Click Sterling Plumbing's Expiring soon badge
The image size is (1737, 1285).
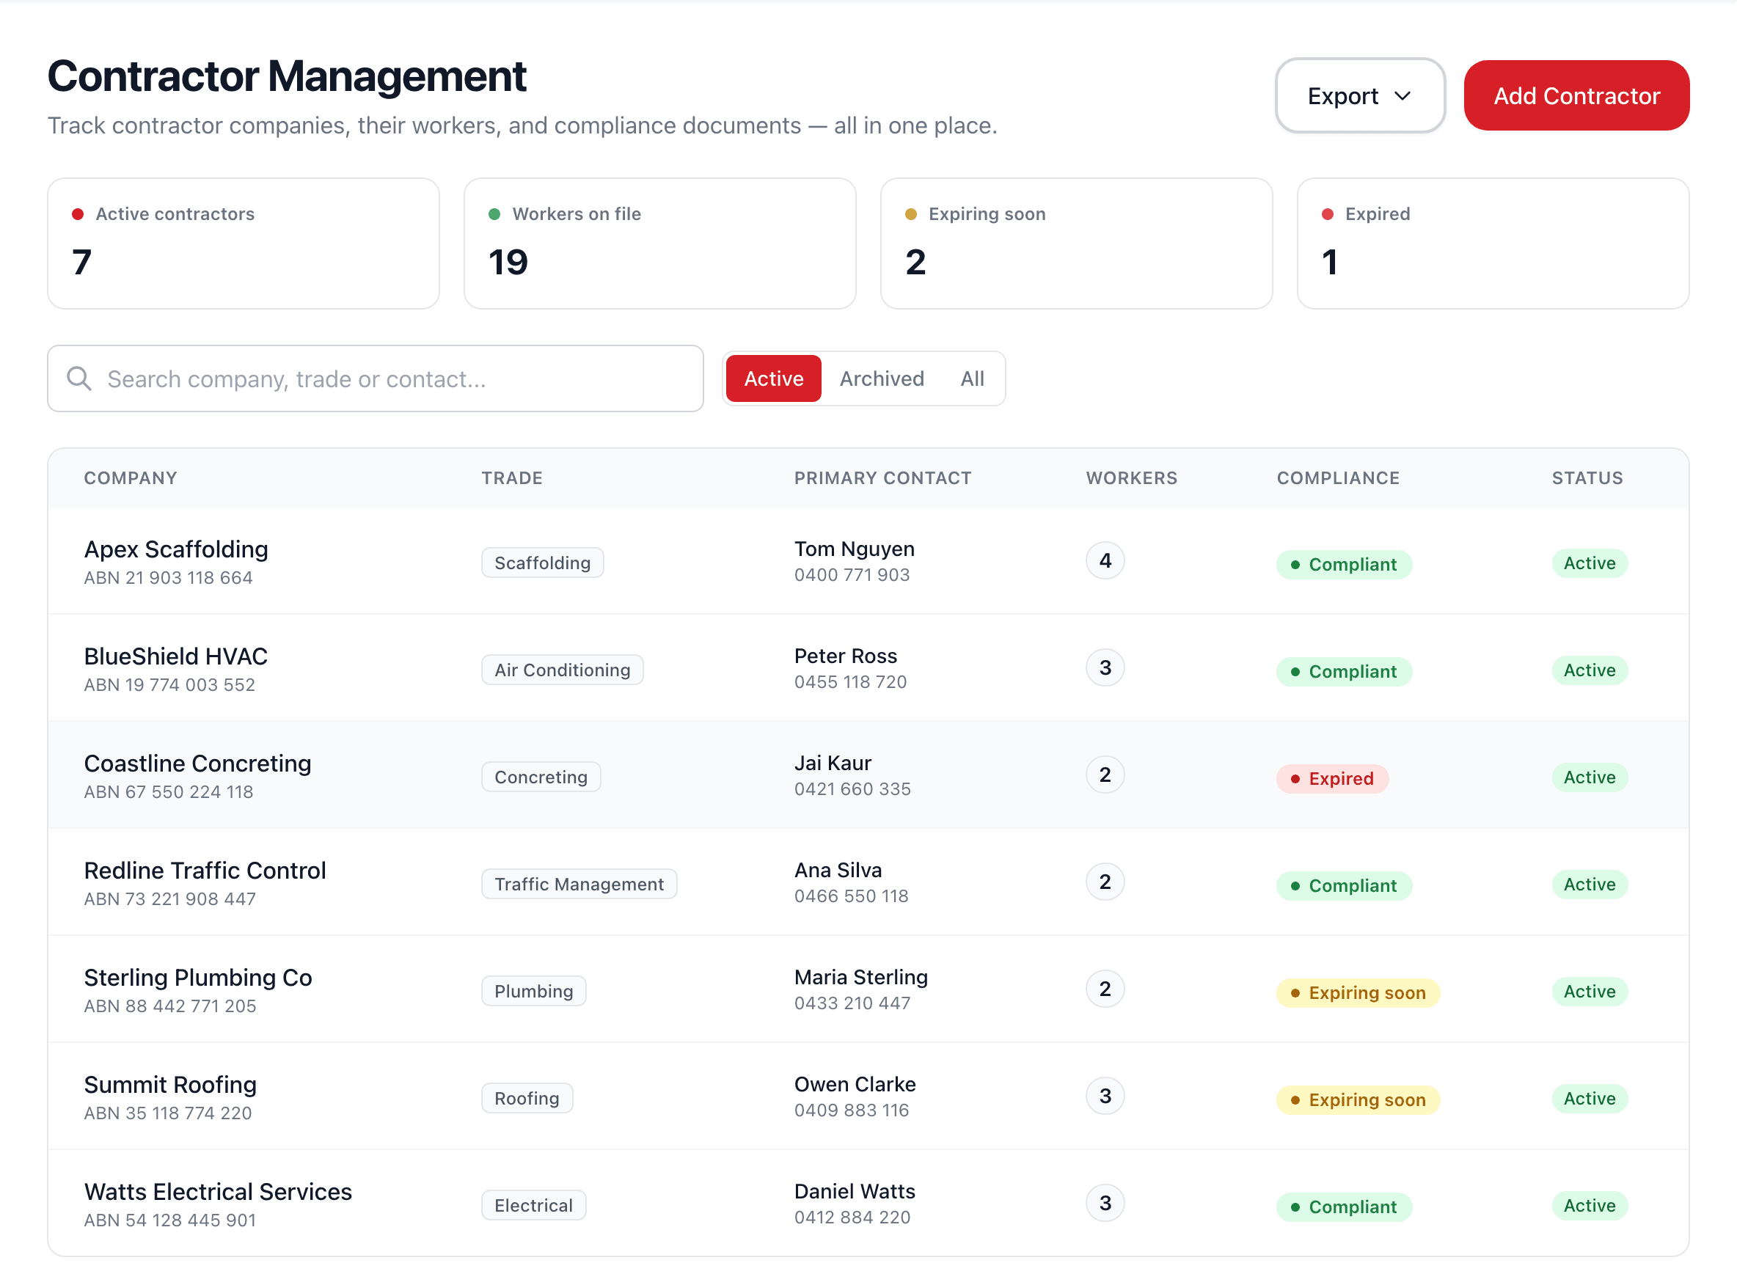[x=1357, y=992]
